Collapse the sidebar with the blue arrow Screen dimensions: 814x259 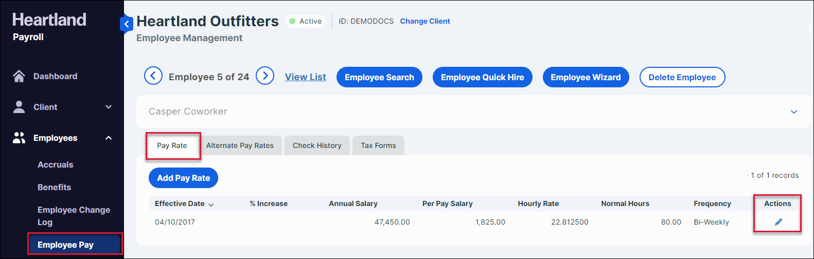click(x=126, y=24)
